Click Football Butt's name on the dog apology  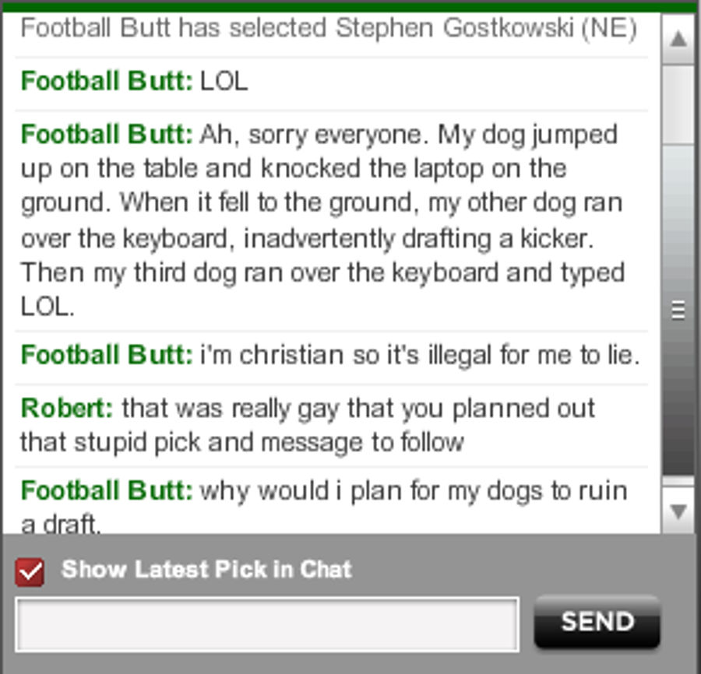107,135
